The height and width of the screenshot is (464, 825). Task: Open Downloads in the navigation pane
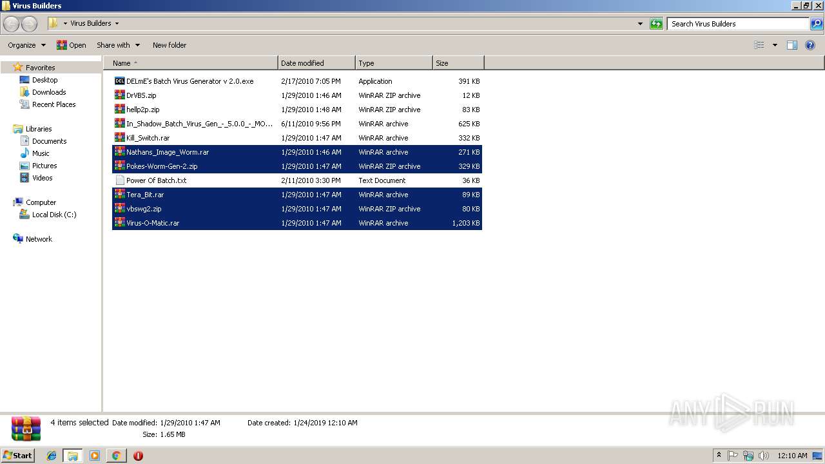43,92
